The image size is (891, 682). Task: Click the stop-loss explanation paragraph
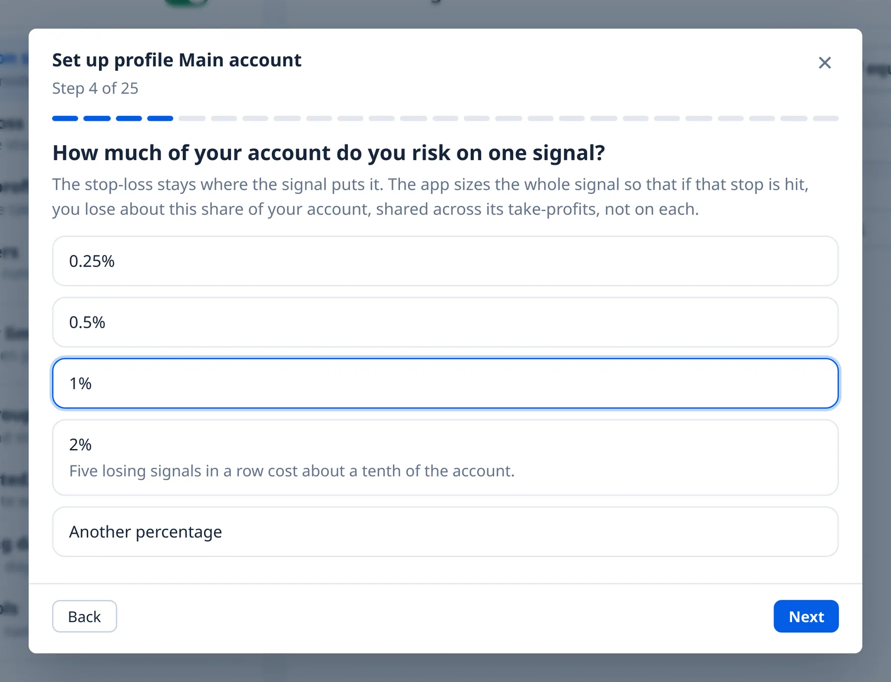(x=431, y=196)
